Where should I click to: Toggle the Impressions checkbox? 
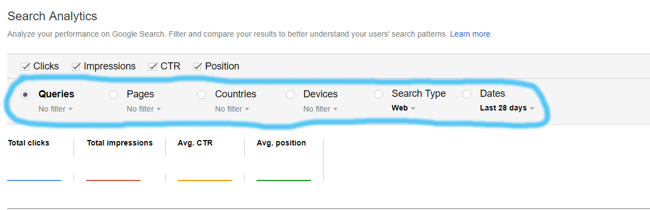click(x=76, y=67)
